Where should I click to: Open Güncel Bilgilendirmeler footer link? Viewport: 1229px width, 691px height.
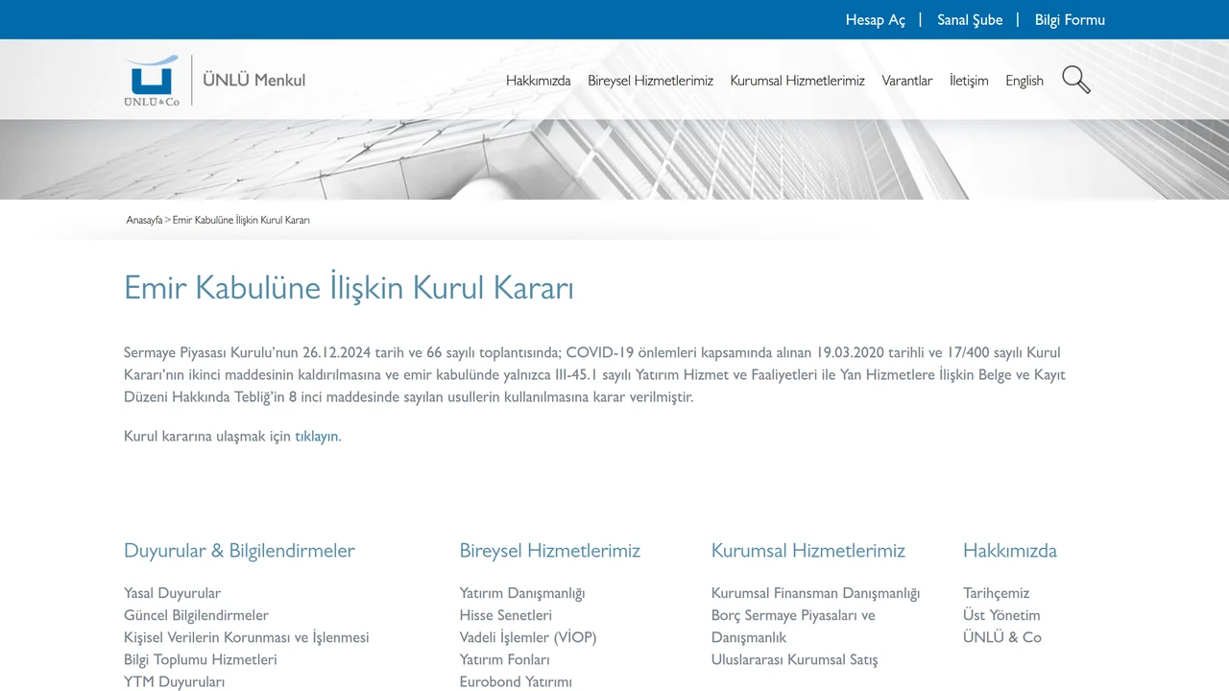(x=196, y=615)
